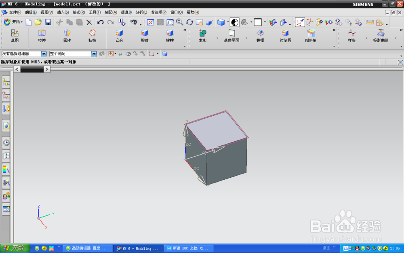Open the 文件(F) menu
Image resolution: width=404 pixels, height=253 pixels.
[15, 12]
